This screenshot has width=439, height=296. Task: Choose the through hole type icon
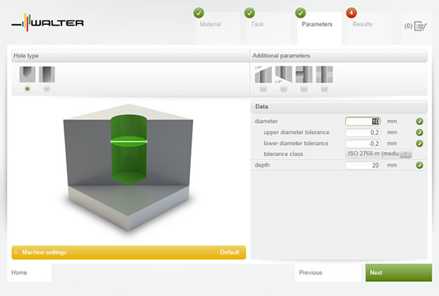[47, 74]
